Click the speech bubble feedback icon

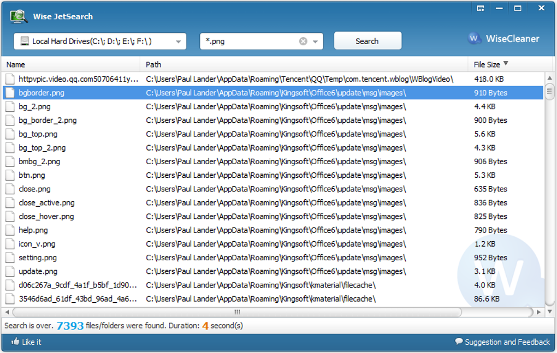coord(459,342)
